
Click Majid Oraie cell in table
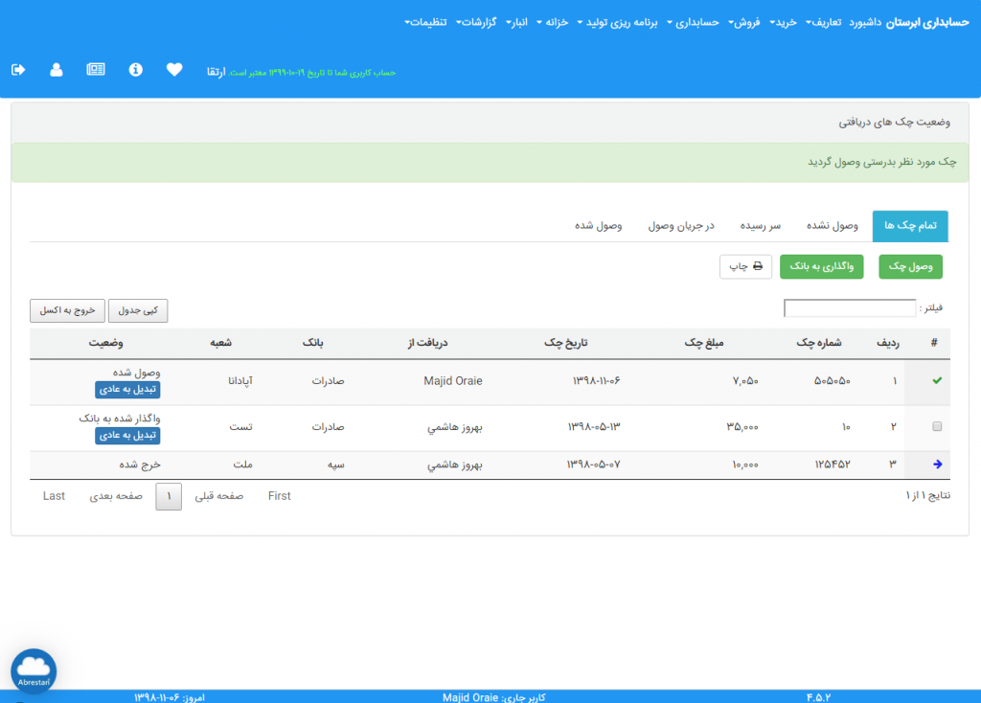pyautogui.click(x=453, y=381)
